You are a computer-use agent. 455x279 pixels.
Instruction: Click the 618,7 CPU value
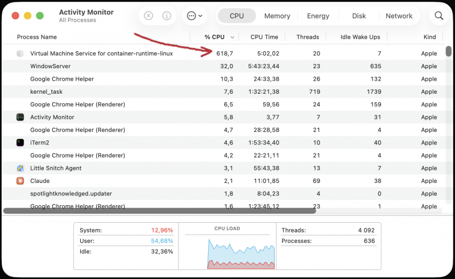225,53
